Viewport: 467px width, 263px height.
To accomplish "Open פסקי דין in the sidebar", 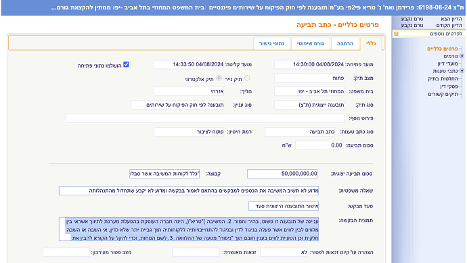I will pos(449,87).
